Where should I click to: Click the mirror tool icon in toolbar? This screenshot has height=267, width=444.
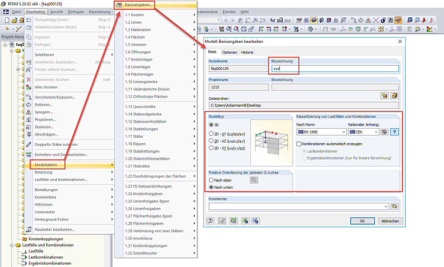[368, 20]
